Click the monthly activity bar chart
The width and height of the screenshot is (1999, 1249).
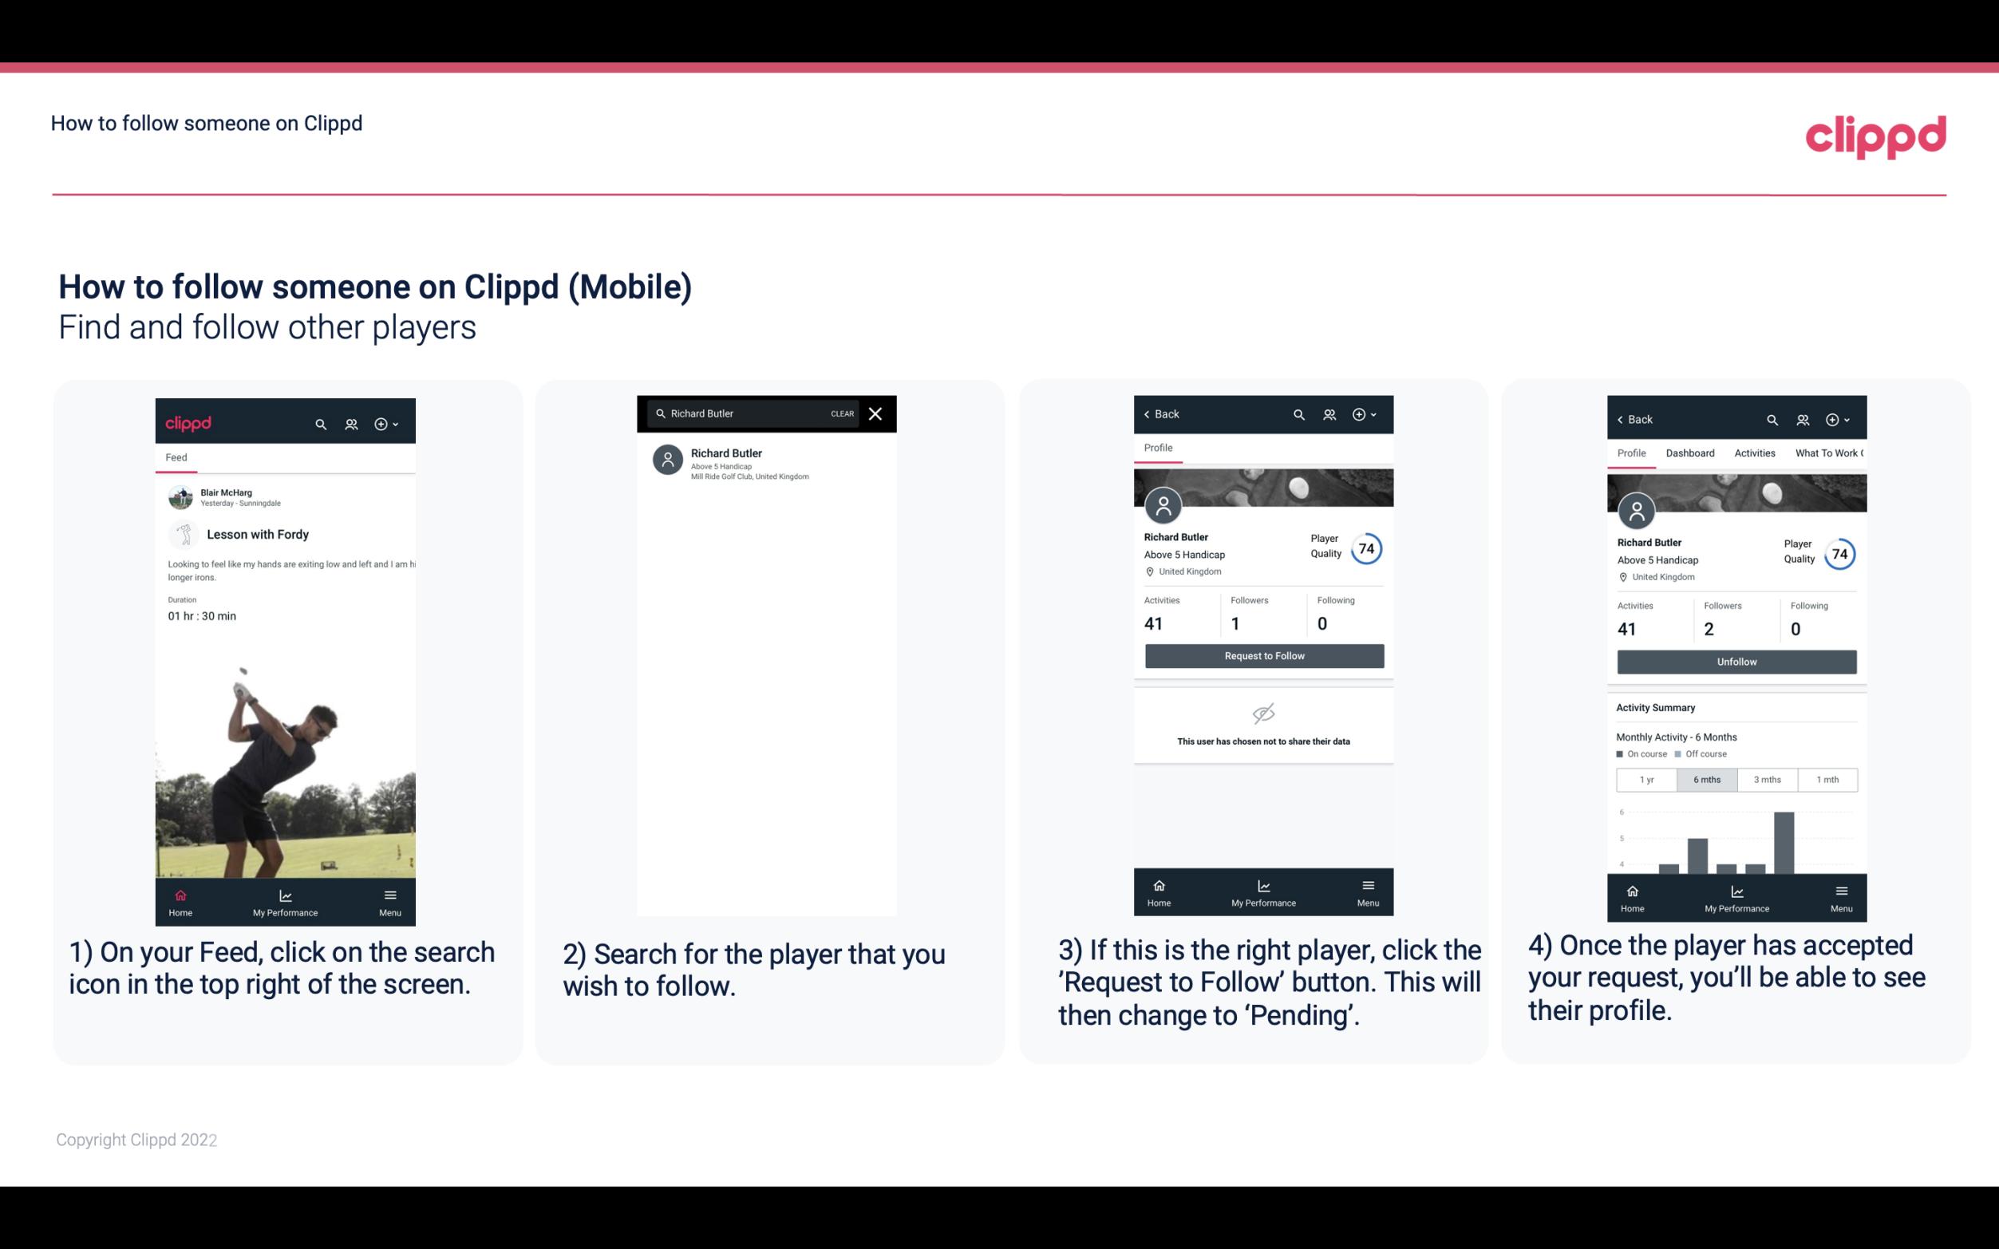[1733, 842]
